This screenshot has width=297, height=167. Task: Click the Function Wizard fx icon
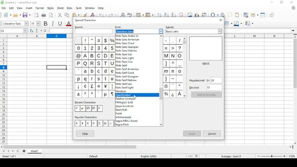coord(32,31)
